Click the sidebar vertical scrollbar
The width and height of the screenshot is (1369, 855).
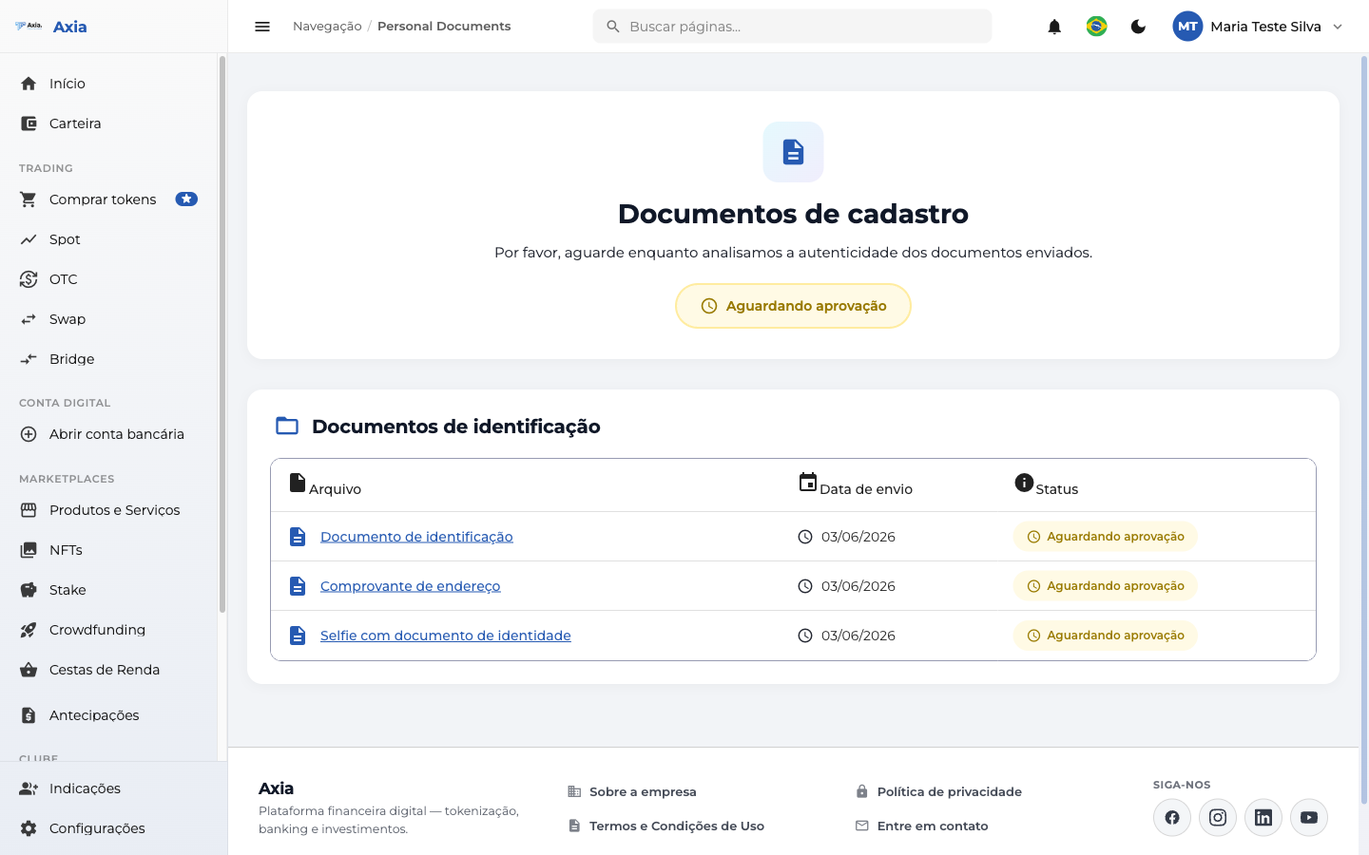(222, 334)
